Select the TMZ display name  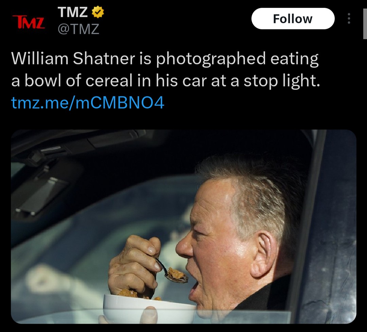tap(73, 12)
